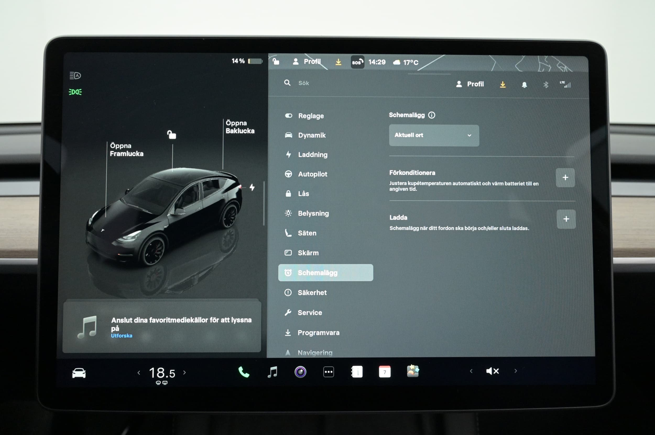Image resolution: width=655 pixels, height=435 pixels.
Task: Click the Utforska link
Action: coord(122,336)
